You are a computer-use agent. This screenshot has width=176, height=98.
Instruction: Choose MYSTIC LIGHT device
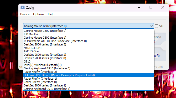point(89,48)
